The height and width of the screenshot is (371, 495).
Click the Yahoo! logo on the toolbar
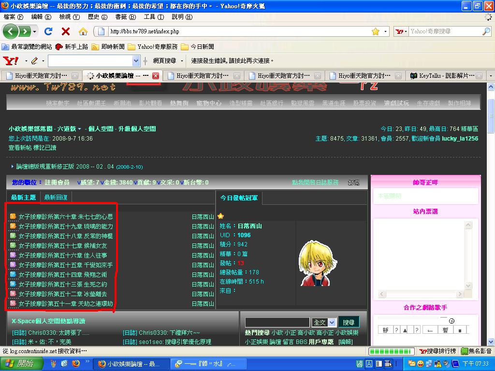pyautogui.click(x=11, y=61)
